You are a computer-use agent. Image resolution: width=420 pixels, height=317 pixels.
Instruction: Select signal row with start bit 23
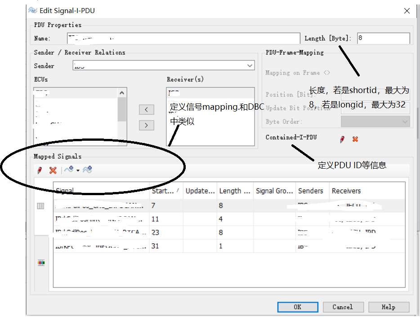229,232
